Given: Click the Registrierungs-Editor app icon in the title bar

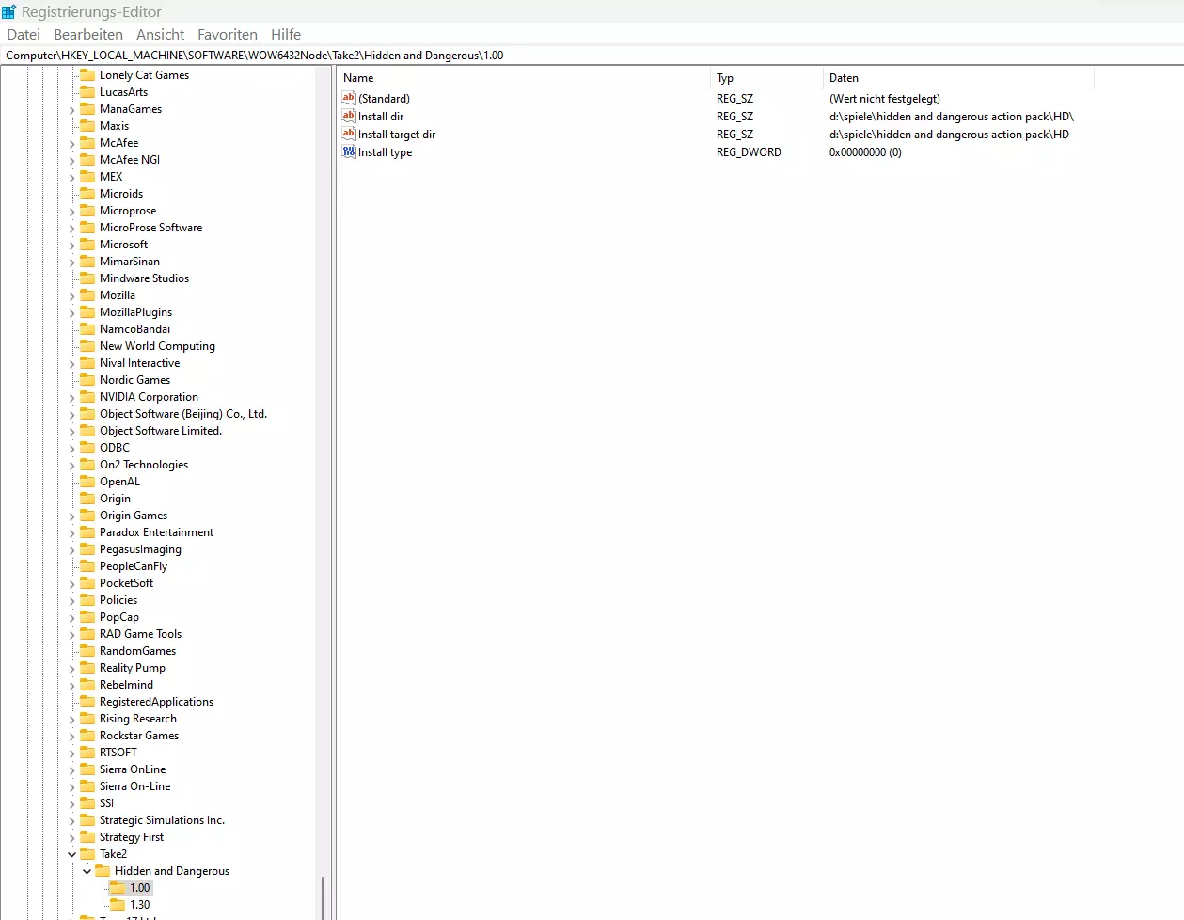Looking at the screenshot, I should coord(9,11).
